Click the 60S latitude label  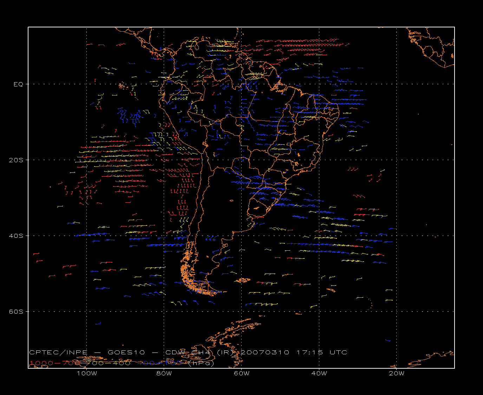[16, 312]
